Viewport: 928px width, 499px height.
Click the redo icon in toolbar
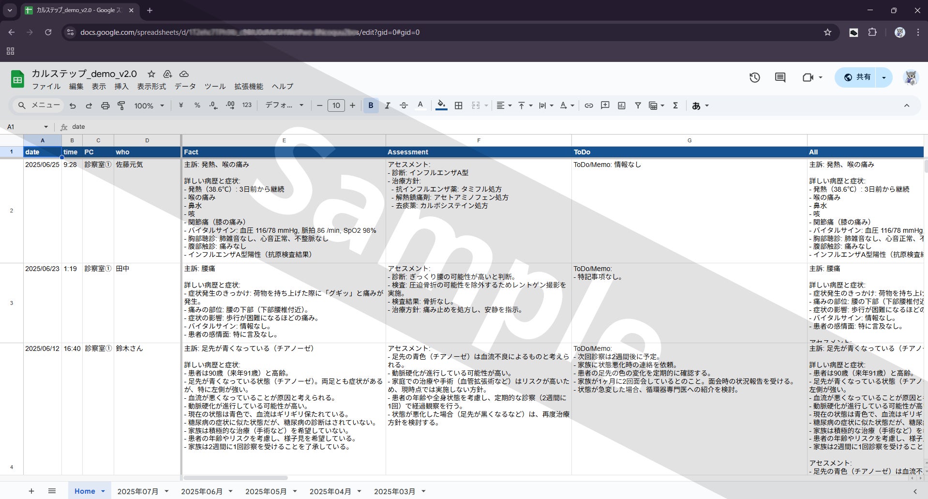[89, 106]
